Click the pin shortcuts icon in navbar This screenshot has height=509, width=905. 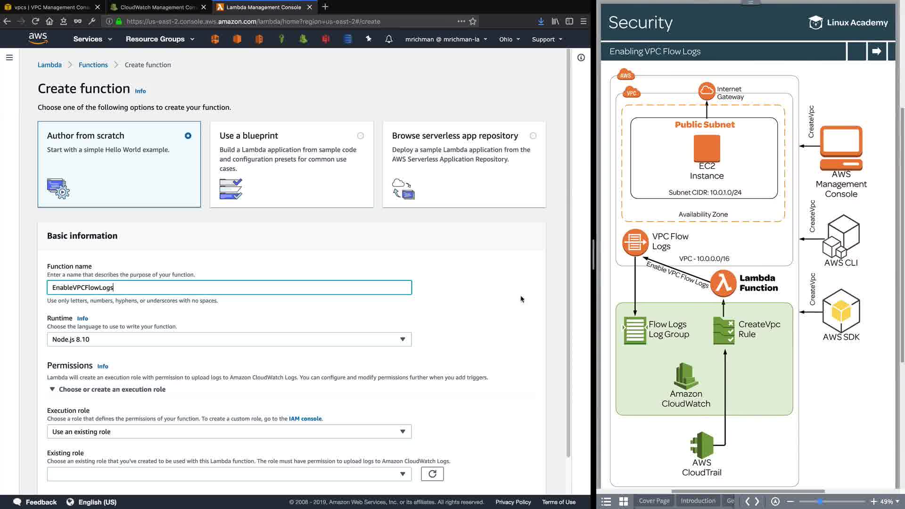[369, 39]
